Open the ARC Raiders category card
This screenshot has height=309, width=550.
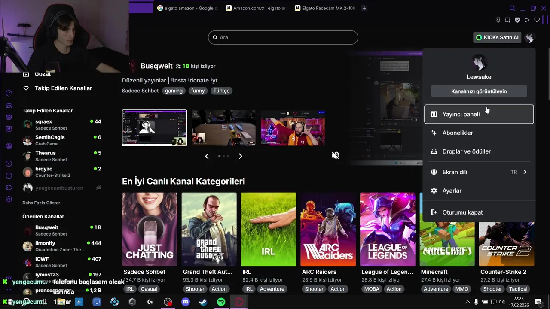[x=328, y=229]
